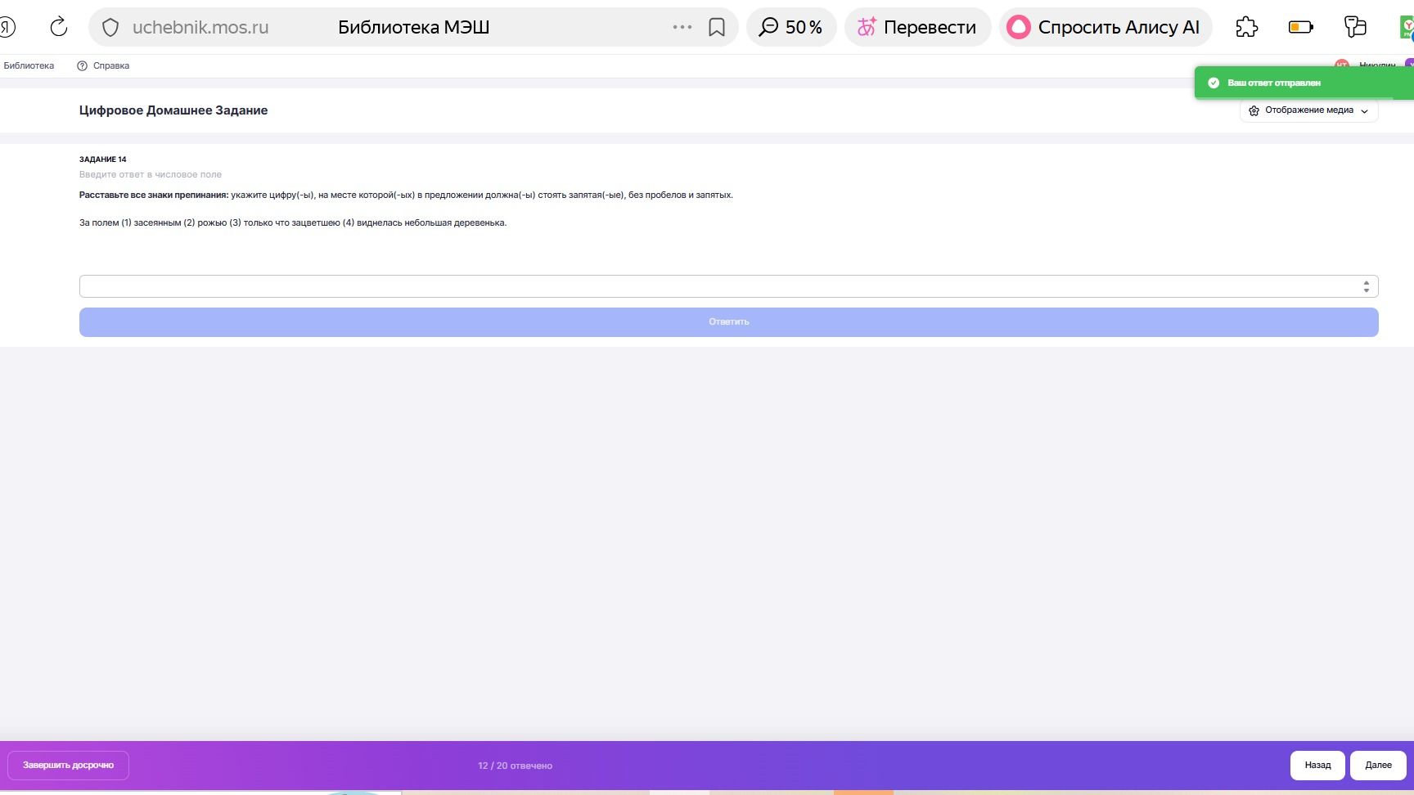The height and width of the screenshot is (795, 1414).
Task: Open the three-dots page menu in address bar
Action: [682, 27]
